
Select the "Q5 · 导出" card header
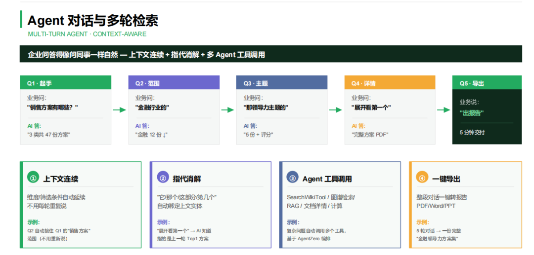pyautogui.click(x=487, y=82)
